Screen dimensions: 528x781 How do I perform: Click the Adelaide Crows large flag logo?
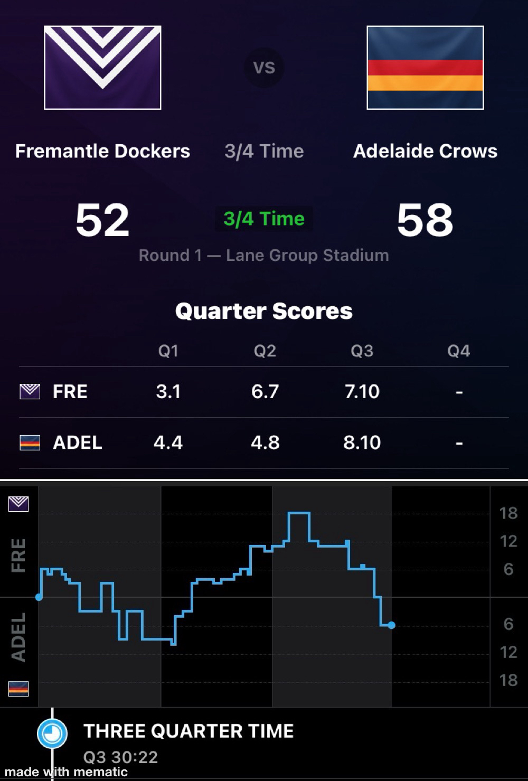click(425, 68)
